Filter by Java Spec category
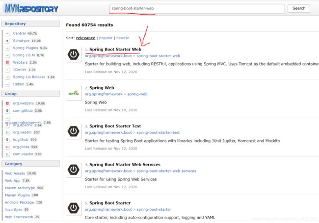The width and height of the screenshot is (319, 223). pyautogui.click(x=13, y=210)
